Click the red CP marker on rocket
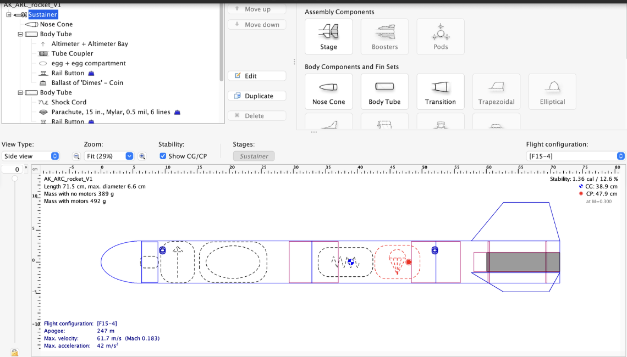 pyautogui.click(x=409, y=262)
